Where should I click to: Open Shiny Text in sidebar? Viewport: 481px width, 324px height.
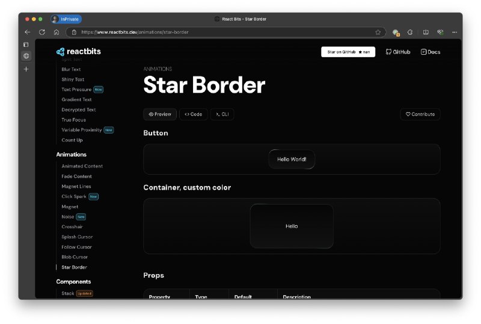pos(73,79)
